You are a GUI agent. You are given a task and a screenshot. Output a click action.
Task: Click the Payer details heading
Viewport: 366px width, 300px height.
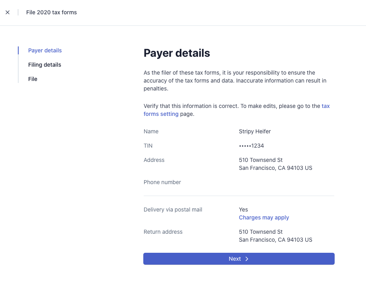tap(177, 53)
